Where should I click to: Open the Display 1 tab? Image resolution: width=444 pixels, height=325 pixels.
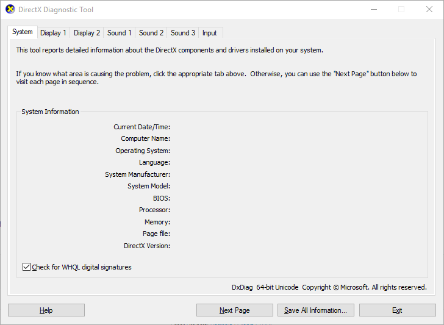coord(53,33)
